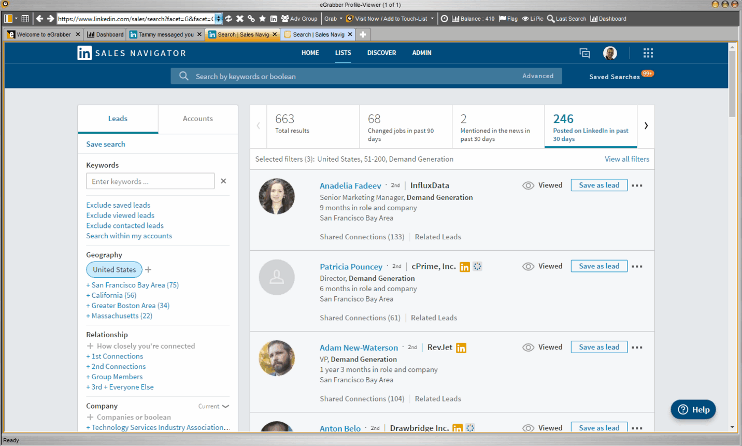Click the Li Pic eye button
Viewport: 742px width, 446px height.
[533, 19]
